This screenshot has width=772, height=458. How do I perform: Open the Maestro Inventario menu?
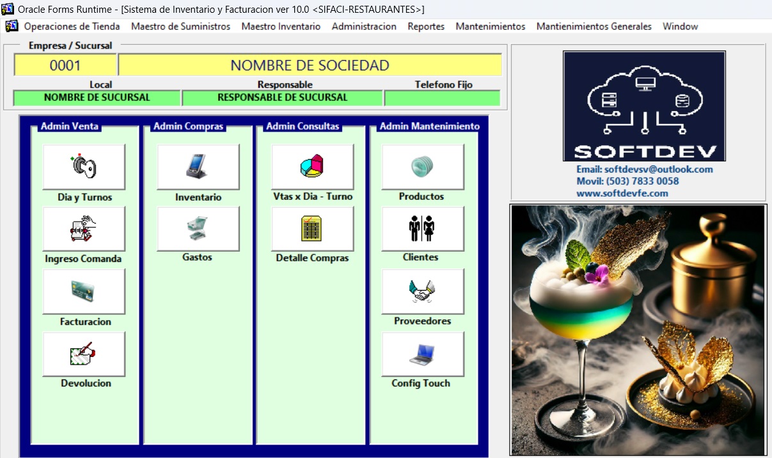pyautogui.click(x=281, y=26)
